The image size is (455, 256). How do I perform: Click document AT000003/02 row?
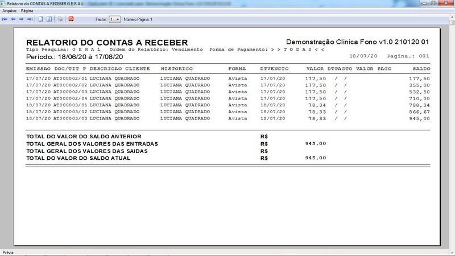tap(228, 112)
